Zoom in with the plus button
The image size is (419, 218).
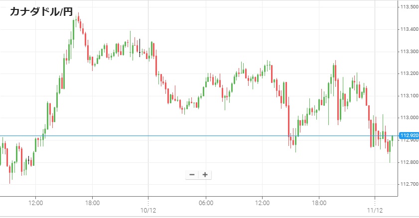point(205,175)
